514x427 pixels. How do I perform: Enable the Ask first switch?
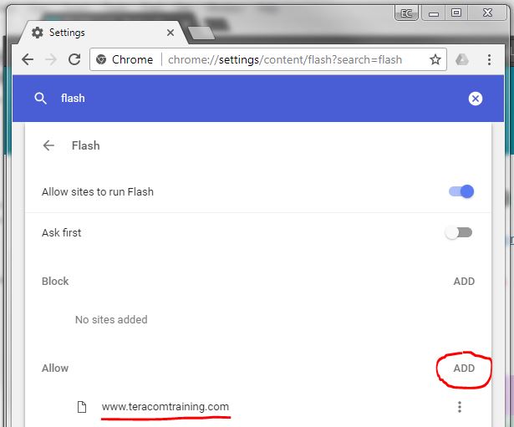point(459,232)
